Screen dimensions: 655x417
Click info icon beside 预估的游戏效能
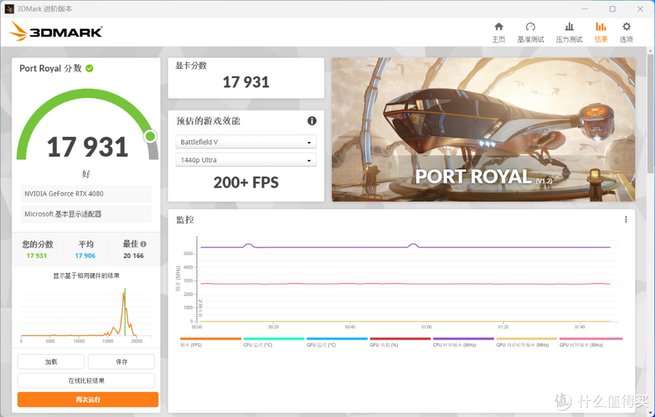[x=312, y=121]
